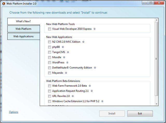Image resolution: width=166 pixels, height=123 pixels.
Task: Click info icon for Application Request Routing 2.1
Action: tap(92, 91)
